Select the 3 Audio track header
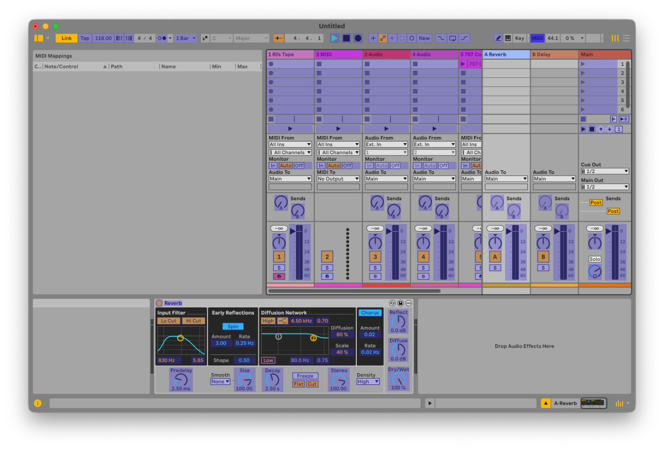 point(386,54)
